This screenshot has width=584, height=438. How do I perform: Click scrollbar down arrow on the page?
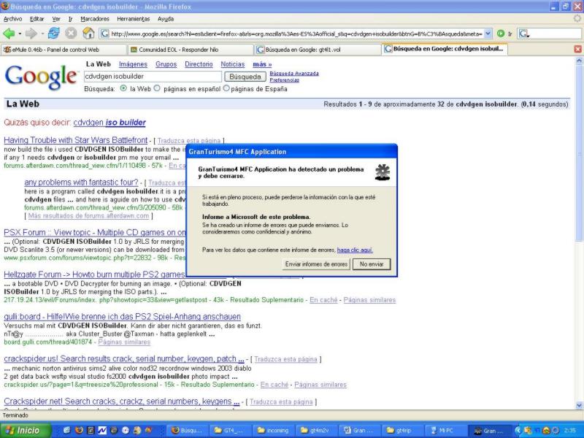[x=579, y=405]
